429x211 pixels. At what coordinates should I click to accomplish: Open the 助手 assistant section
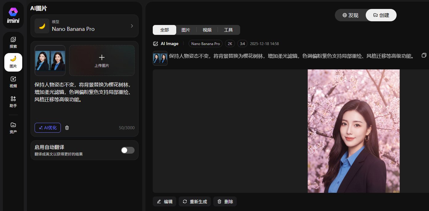coord(13,101)
